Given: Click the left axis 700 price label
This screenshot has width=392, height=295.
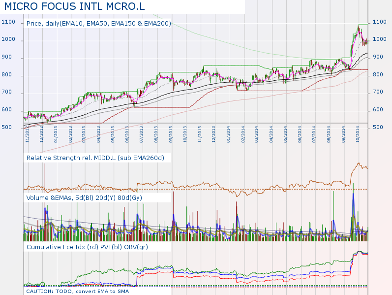Looking at the screenshot, I should click(x=7, y=92).
